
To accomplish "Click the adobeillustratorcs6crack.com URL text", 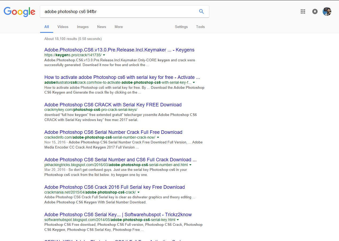I will (x=118, y=83).
